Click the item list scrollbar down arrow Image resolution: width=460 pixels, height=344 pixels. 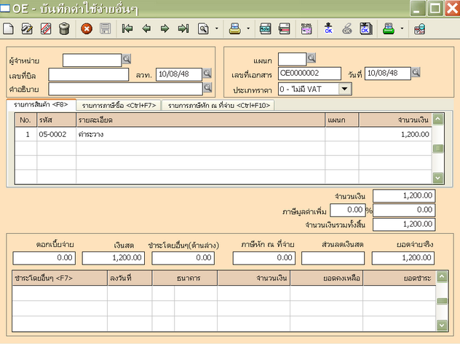[x=437, y=177]
